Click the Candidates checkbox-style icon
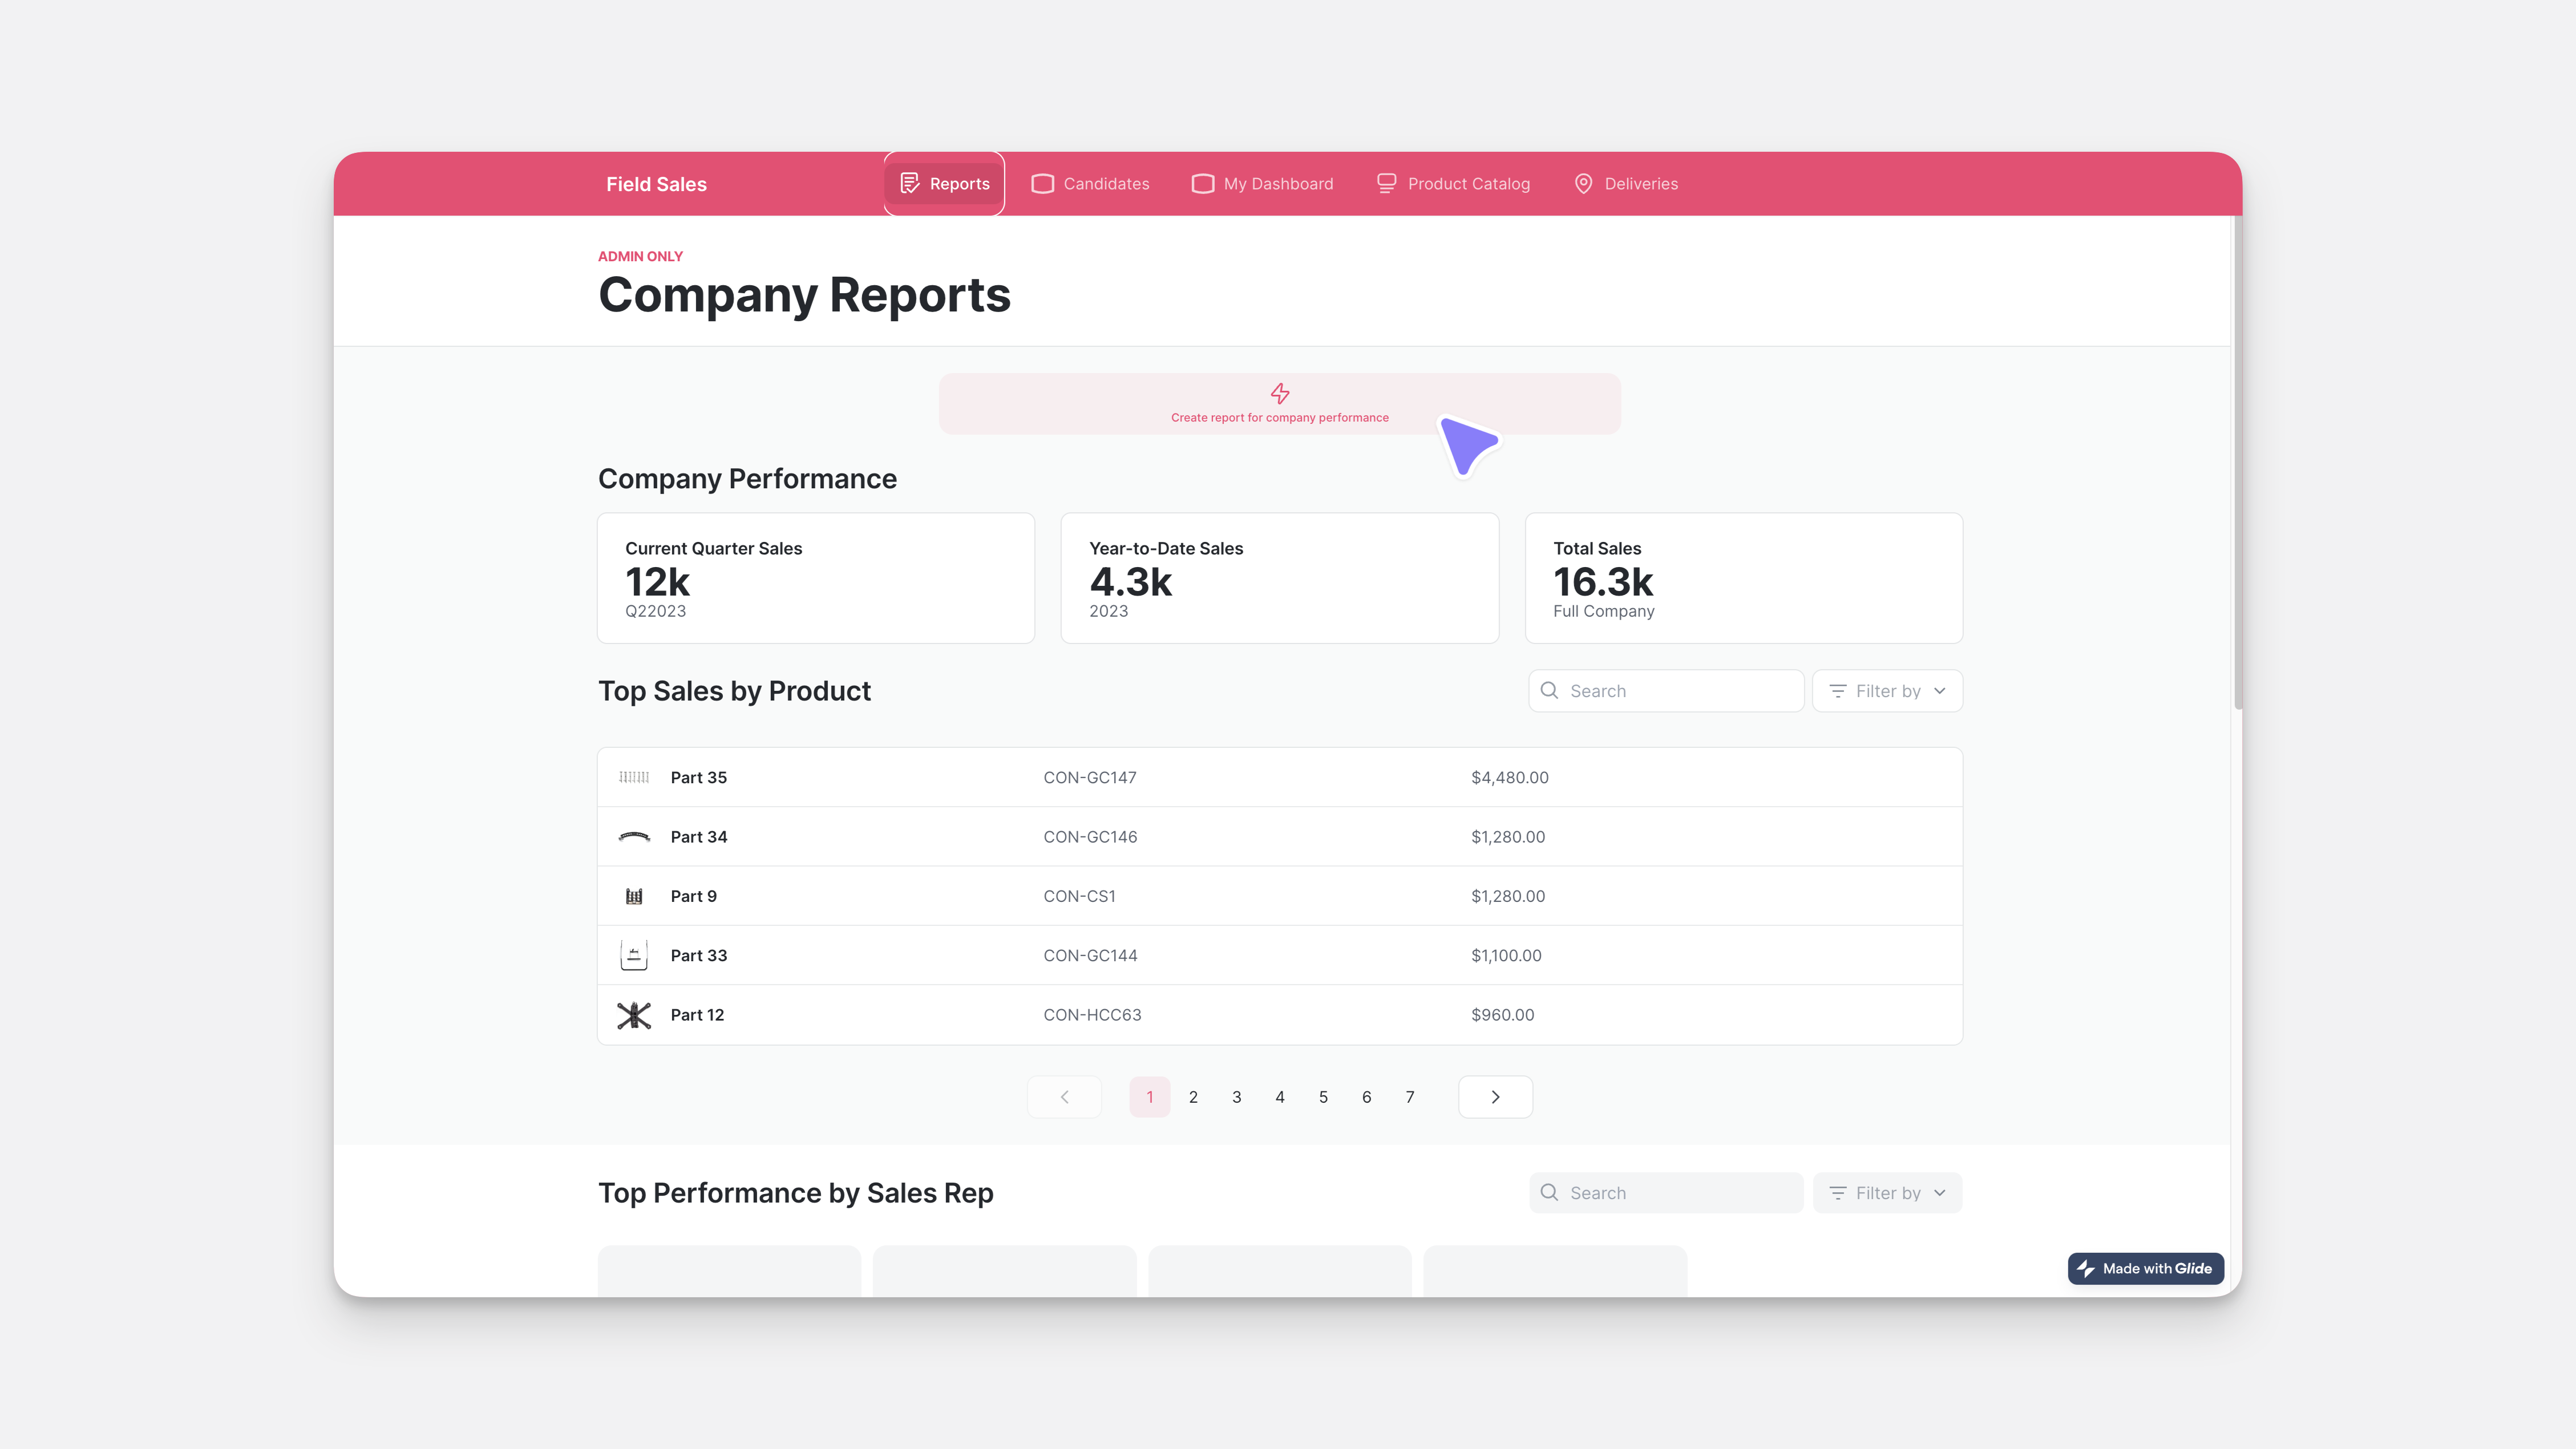This screenshot has height=1449, width=2576. tap(1043, 183)
